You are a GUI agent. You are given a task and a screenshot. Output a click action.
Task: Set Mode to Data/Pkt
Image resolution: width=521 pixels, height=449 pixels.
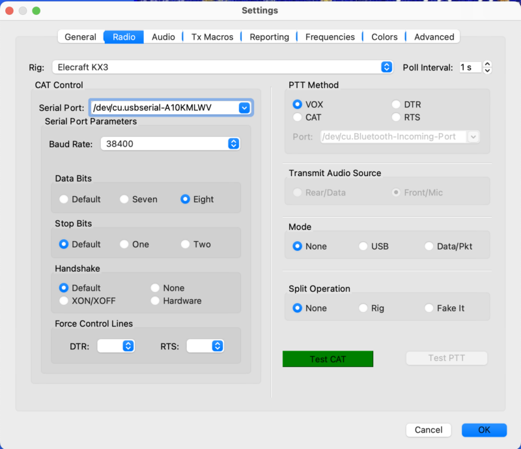point(429,246)
